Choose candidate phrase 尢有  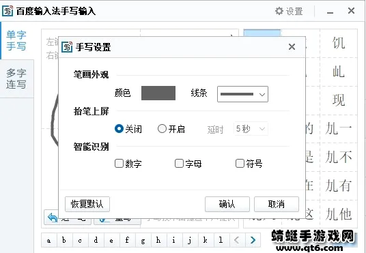pos(339,185)
